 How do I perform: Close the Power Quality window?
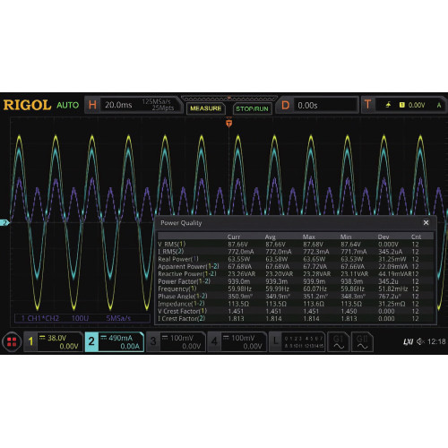(x=426, y=222)
